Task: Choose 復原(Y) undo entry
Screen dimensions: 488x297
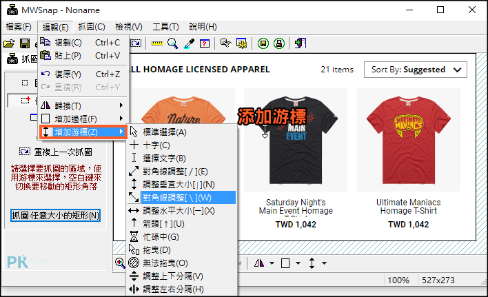Action: click(83, 74)
